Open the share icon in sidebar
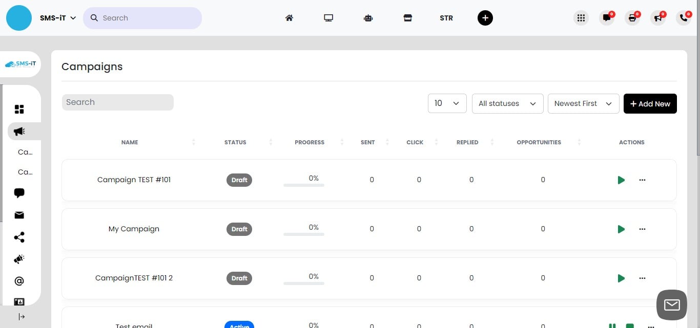The width and height of the screenshot is (700, 328). click(19, 237)
